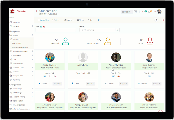The image size is (174, 120).
Task: Click medical icon on Abdila Gianluca card
Action: tap(55, 76)
